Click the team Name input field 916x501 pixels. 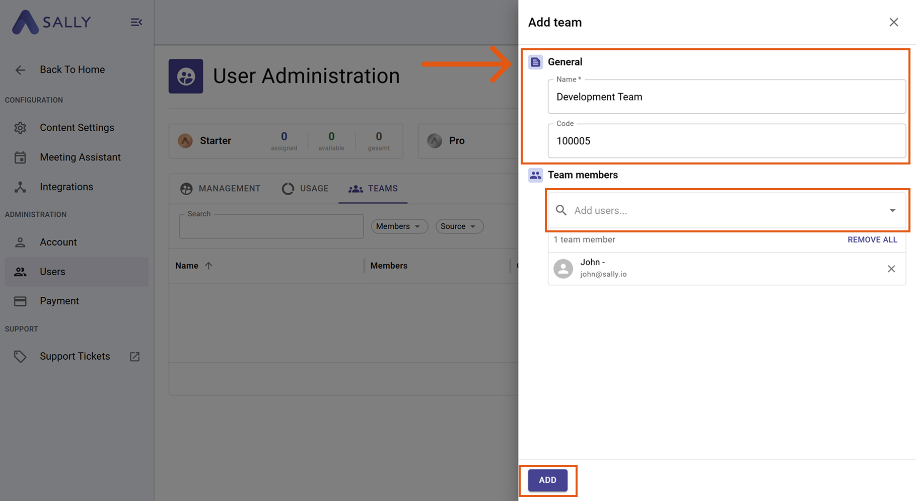click(726, 97)
